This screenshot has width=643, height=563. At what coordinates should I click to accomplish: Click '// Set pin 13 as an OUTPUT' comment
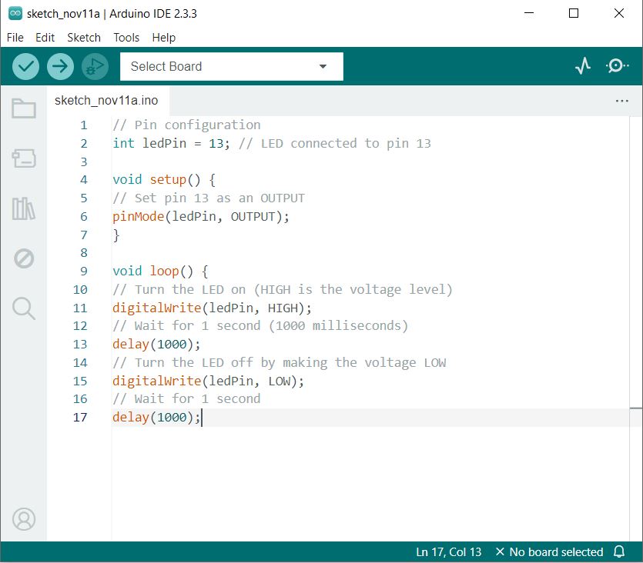click(209, 198)
